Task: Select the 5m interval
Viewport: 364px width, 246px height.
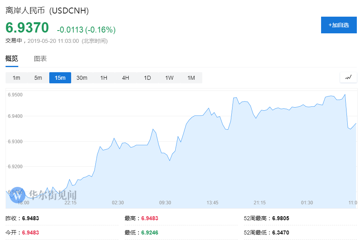Action: 38,78
